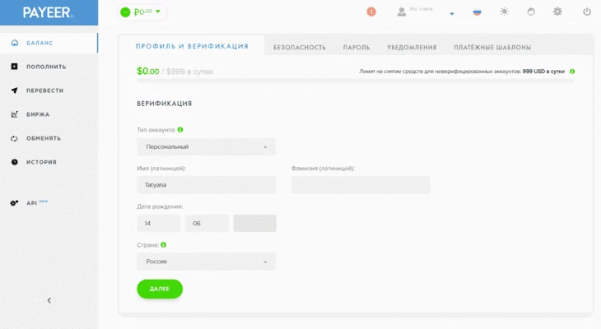Image resolution: width=601 pixels, height=329 pixels.
Task: Click the PAYEER logo
Action: click(x=48, y=12)
